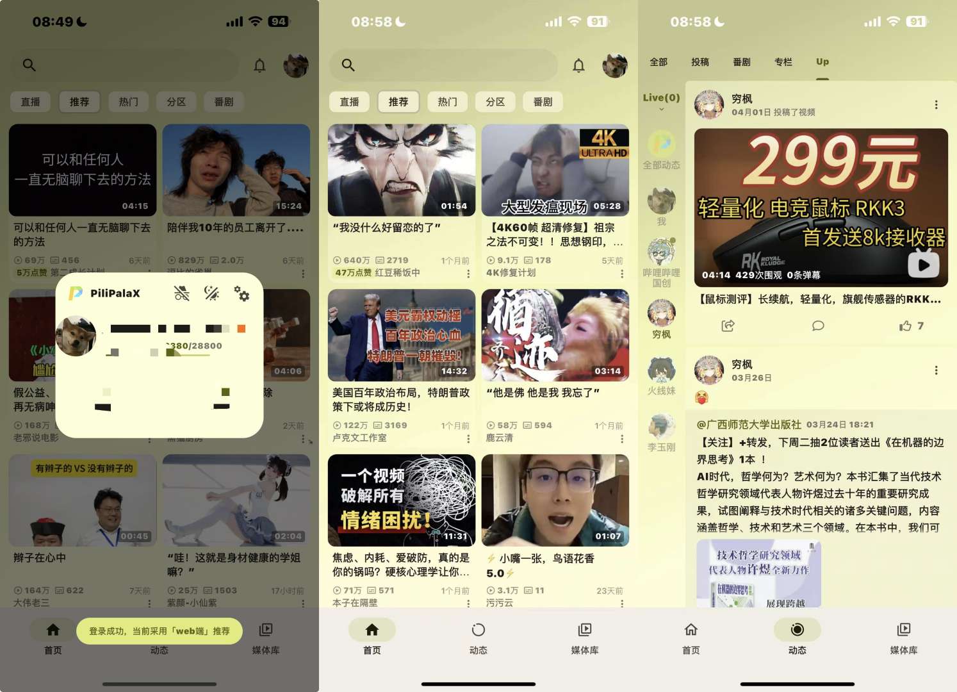Open more menu on 穷枫's 03月26日 post

point(936,370)
